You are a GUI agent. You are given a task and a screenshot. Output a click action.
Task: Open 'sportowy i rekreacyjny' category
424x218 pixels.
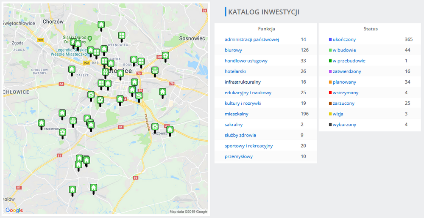pos(248,146)
